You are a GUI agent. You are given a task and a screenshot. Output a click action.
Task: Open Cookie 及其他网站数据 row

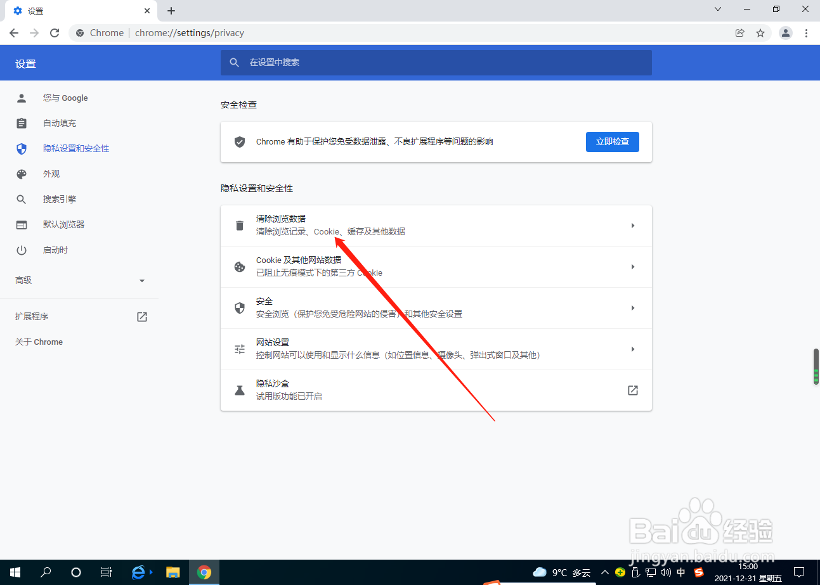point(436,267)
